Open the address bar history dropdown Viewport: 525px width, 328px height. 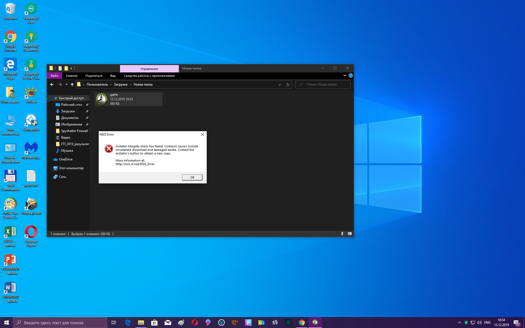click(x=279, y=85)
